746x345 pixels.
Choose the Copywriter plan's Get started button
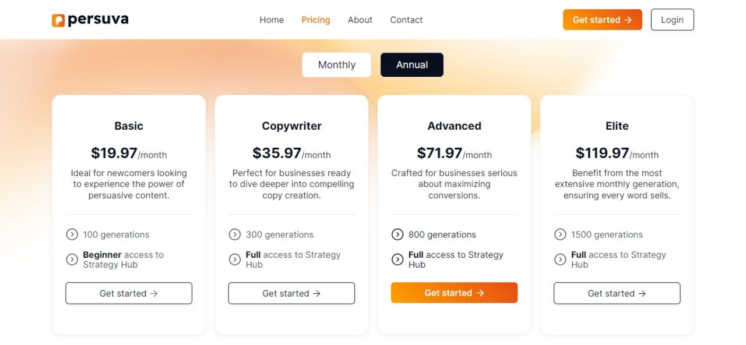point(291,293)
